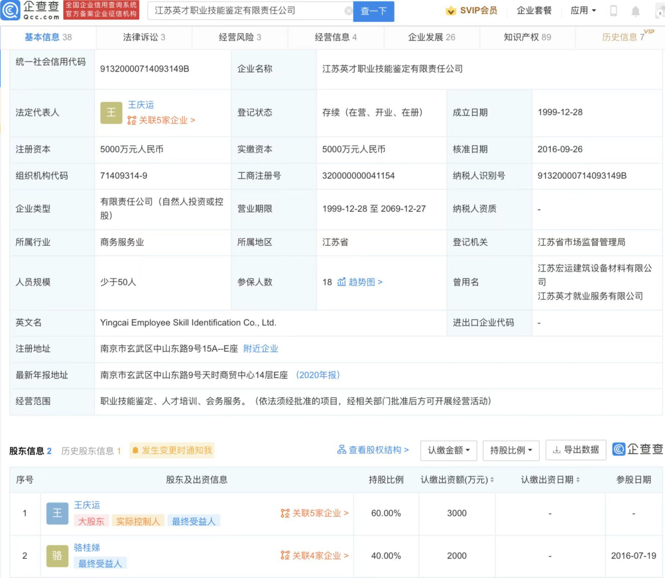
Task: Click the 王 avatar in shareholder row 1
Action: tap(57, 513)
